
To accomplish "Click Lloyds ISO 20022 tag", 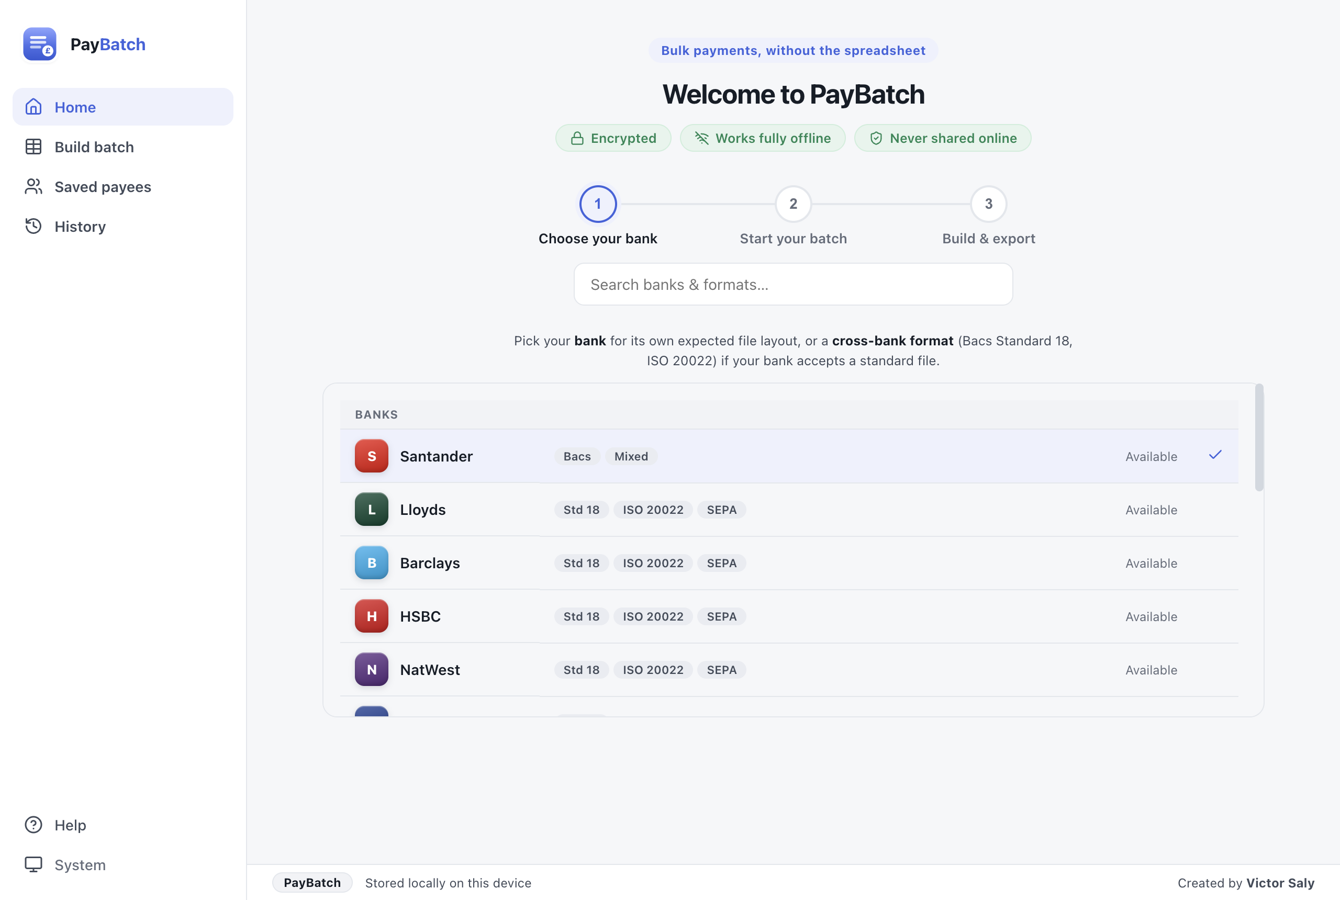I will [653, 510].
